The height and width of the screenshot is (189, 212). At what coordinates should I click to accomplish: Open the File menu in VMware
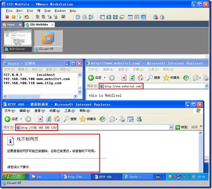point(9,11)
